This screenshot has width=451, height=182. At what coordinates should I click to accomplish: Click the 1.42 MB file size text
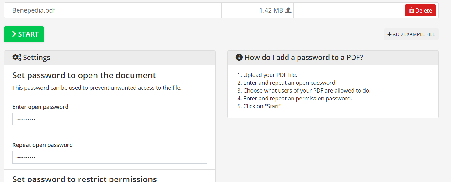[x=271, y=10]
